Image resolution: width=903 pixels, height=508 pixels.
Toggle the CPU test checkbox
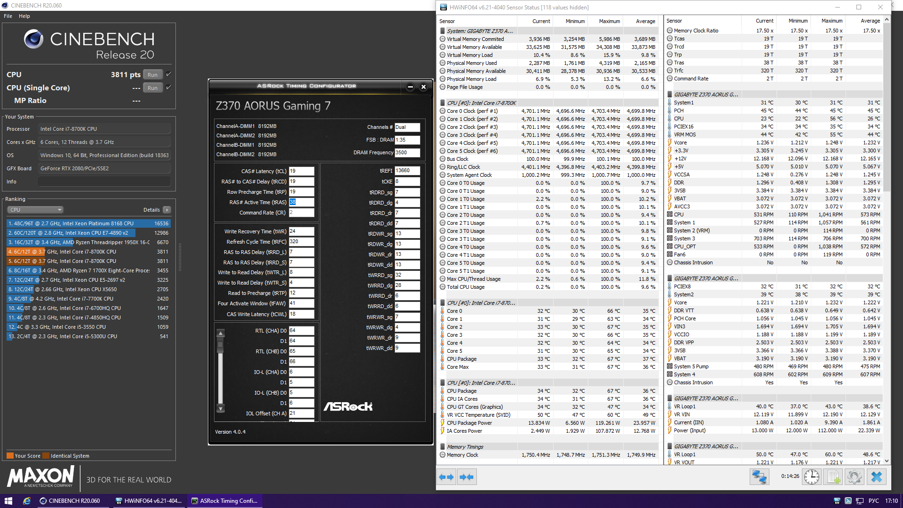[x=169, y=74]
